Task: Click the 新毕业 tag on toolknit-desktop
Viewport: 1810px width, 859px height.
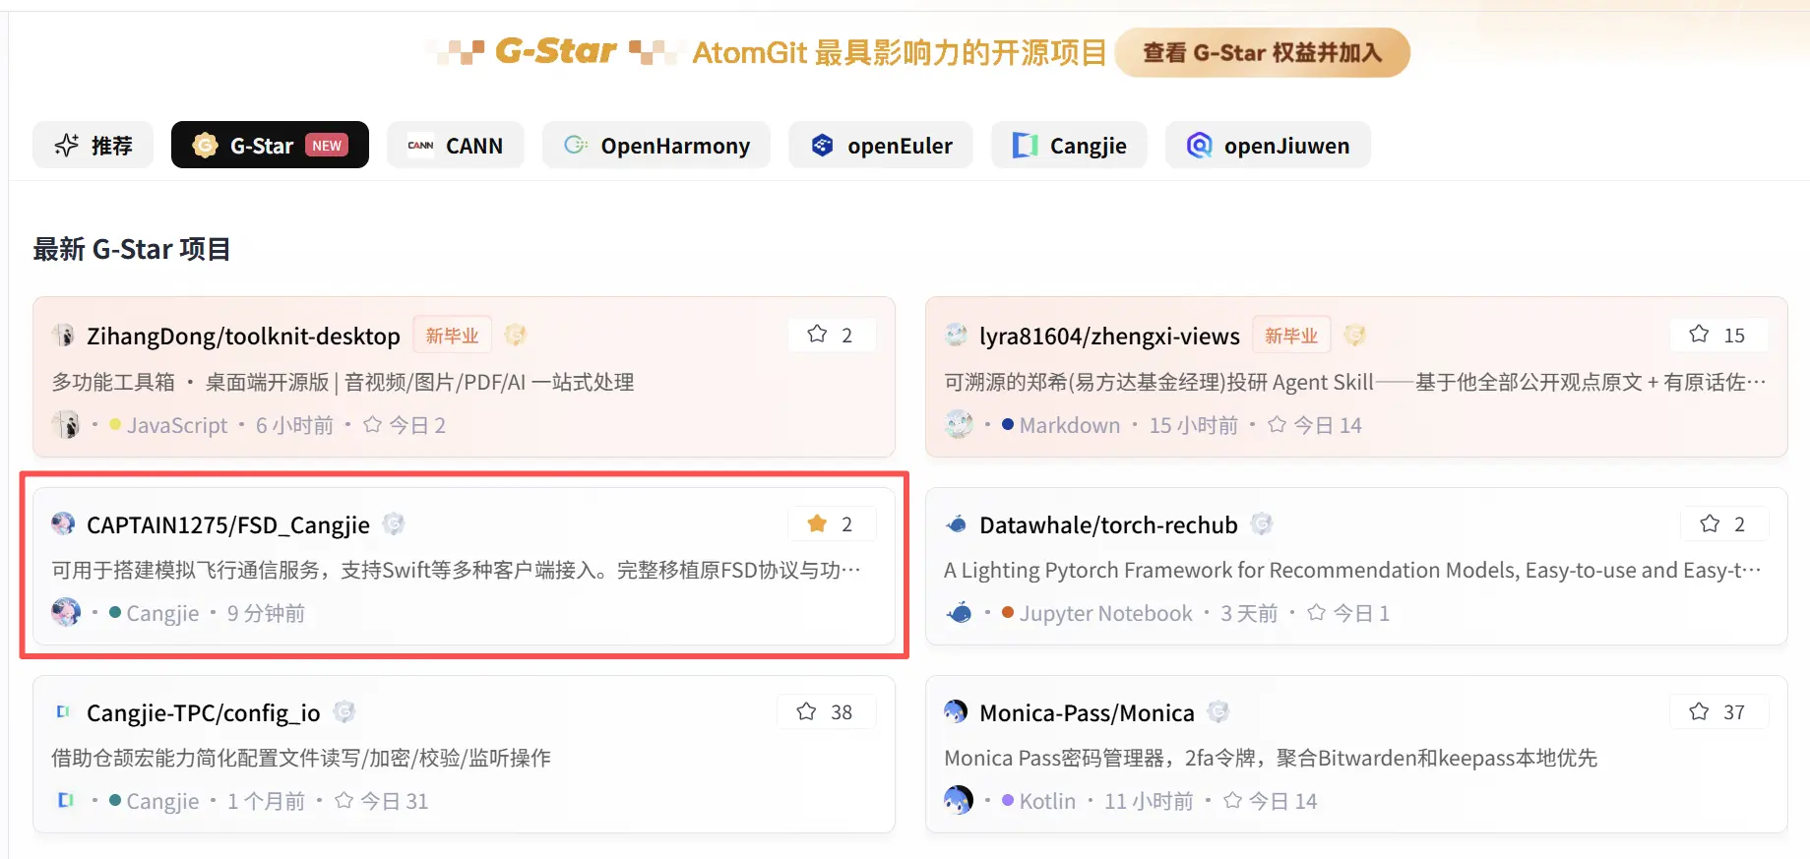Action: click(452, 336)
